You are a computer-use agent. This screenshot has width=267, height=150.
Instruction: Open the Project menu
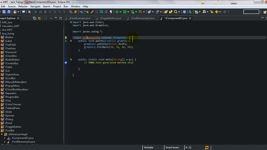click(57, 7)
